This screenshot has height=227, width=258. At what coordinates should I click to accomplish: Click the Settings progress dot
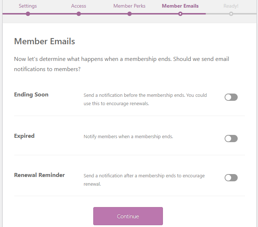click(28, 14)
